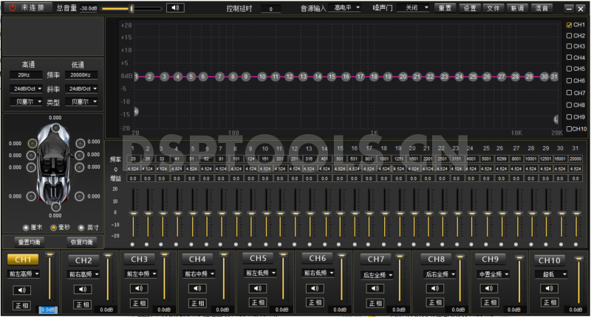Screen dimensions: 591x317
Task: Mute the master volume speaker icon
Action: [174, 8]
